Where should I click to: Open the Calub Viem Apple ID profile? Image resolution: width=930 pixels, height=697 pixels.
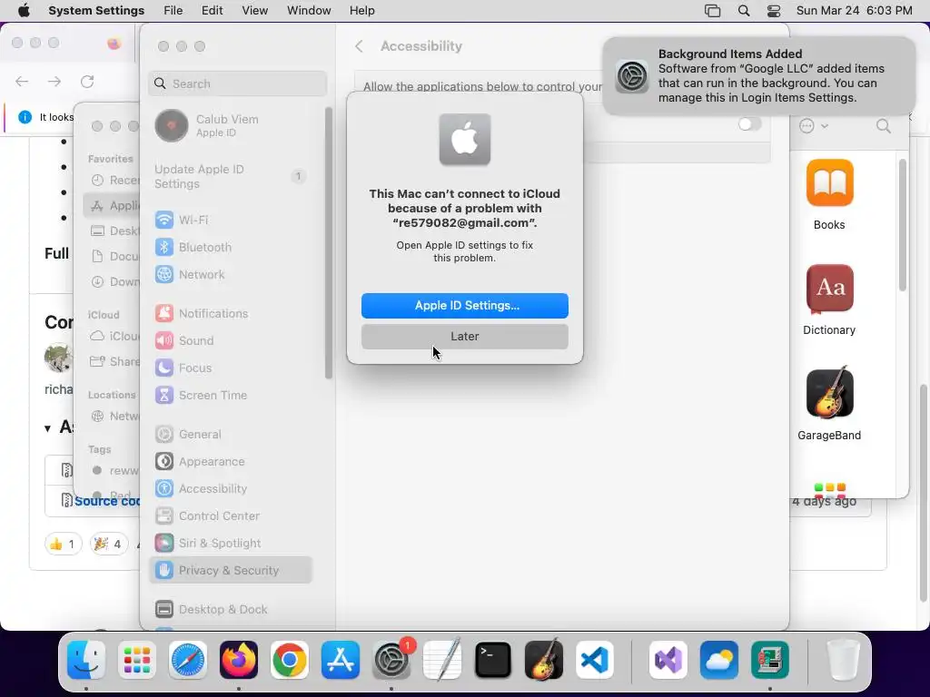[230, 125]
